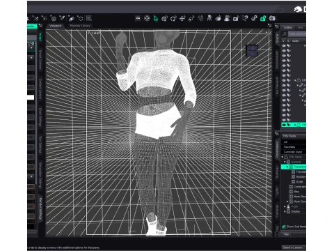
Task: Select the Misc item in Parameters
Action: [294, 192]
